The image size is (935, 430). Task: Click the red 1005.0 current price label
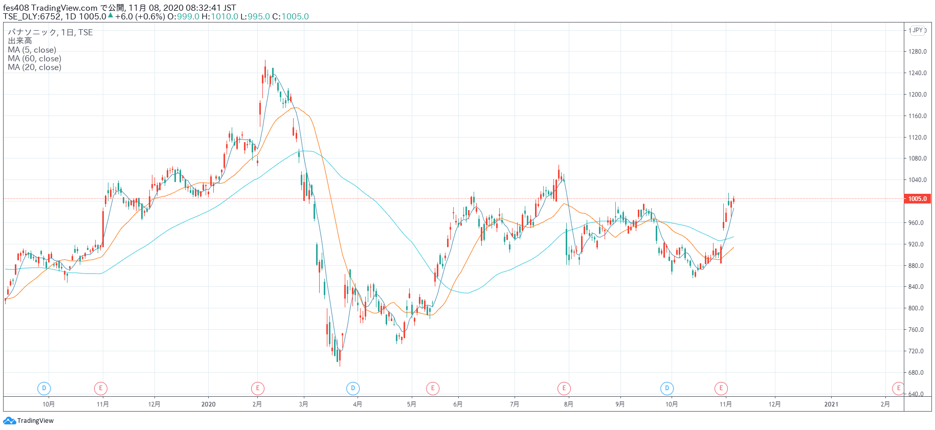point(917,199)
